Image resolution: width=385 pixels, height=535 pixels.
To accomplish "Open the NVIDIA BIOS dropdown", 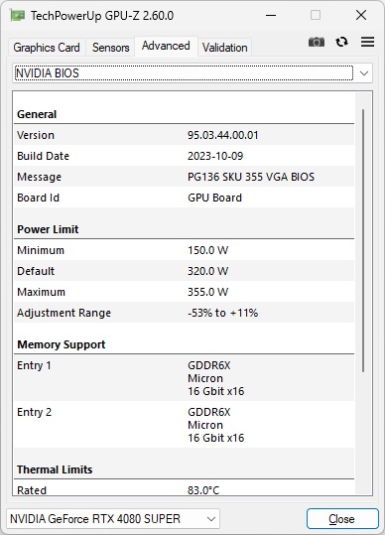I will pyautogui.click(x=192, y=73).
